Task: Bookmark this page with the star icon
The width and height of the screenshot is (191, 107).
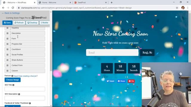Action: pos(177,8)
